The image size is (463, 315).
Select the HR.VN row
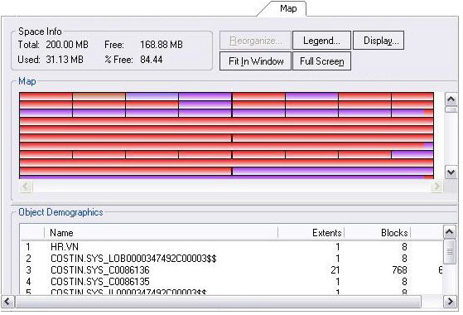tap(231, 247)
